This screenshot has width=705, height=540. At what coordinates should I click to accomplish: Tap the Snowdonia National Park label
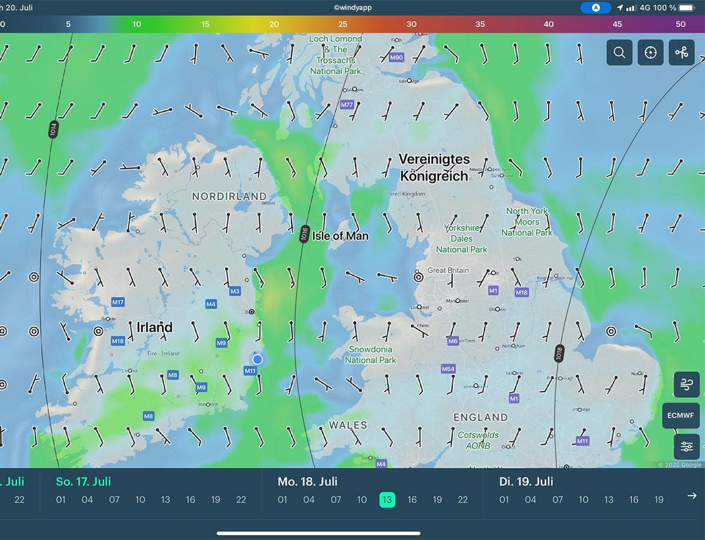[371, 354]
